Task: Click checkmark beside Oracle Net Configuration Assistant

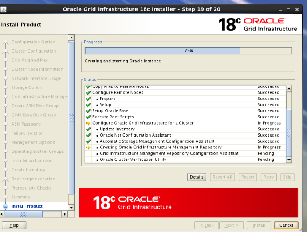Action: pyautogui.click(x=88, y=135)
